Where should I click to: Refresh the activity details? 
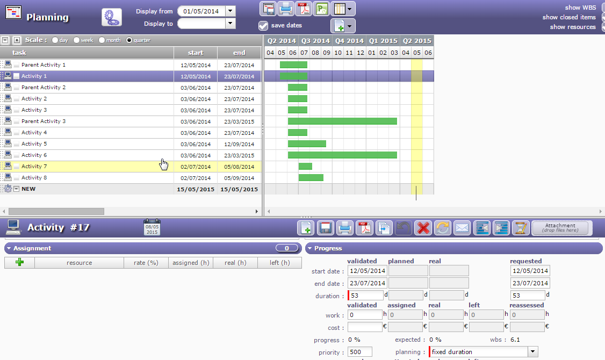coord(443,228)
